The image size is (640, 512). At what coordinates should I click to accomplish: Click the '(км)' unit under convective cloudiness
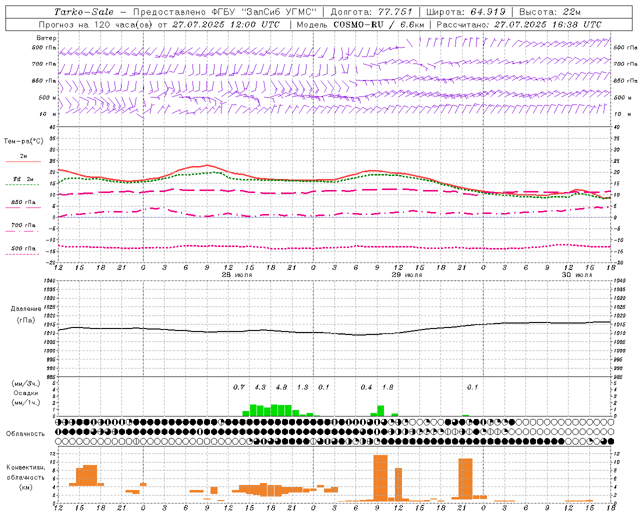tap(25, 487)
